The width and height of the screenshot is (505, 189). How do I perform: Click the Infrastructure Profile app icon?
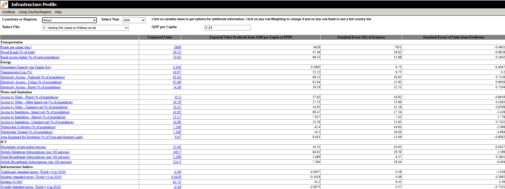tap(4, 4)
